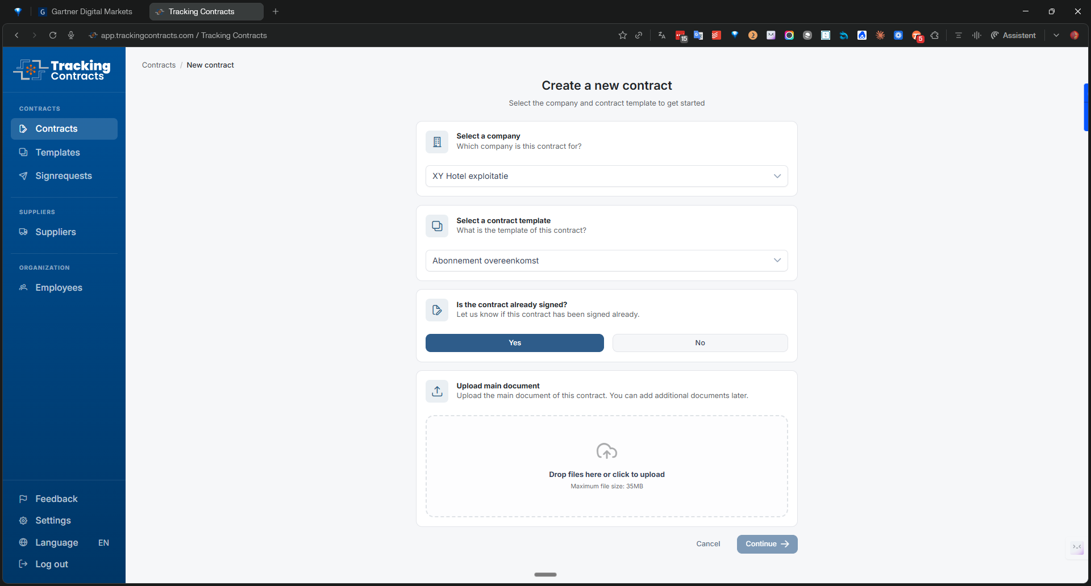Switch to the Tracking Contracts browser tab
This screenshot has width=1091, height=586.
[206, 11]
